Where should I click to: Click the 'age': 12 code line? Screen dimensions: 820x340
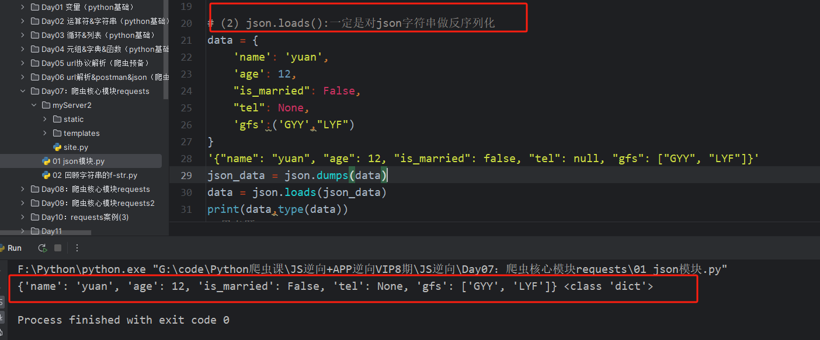tap(265, 74)
